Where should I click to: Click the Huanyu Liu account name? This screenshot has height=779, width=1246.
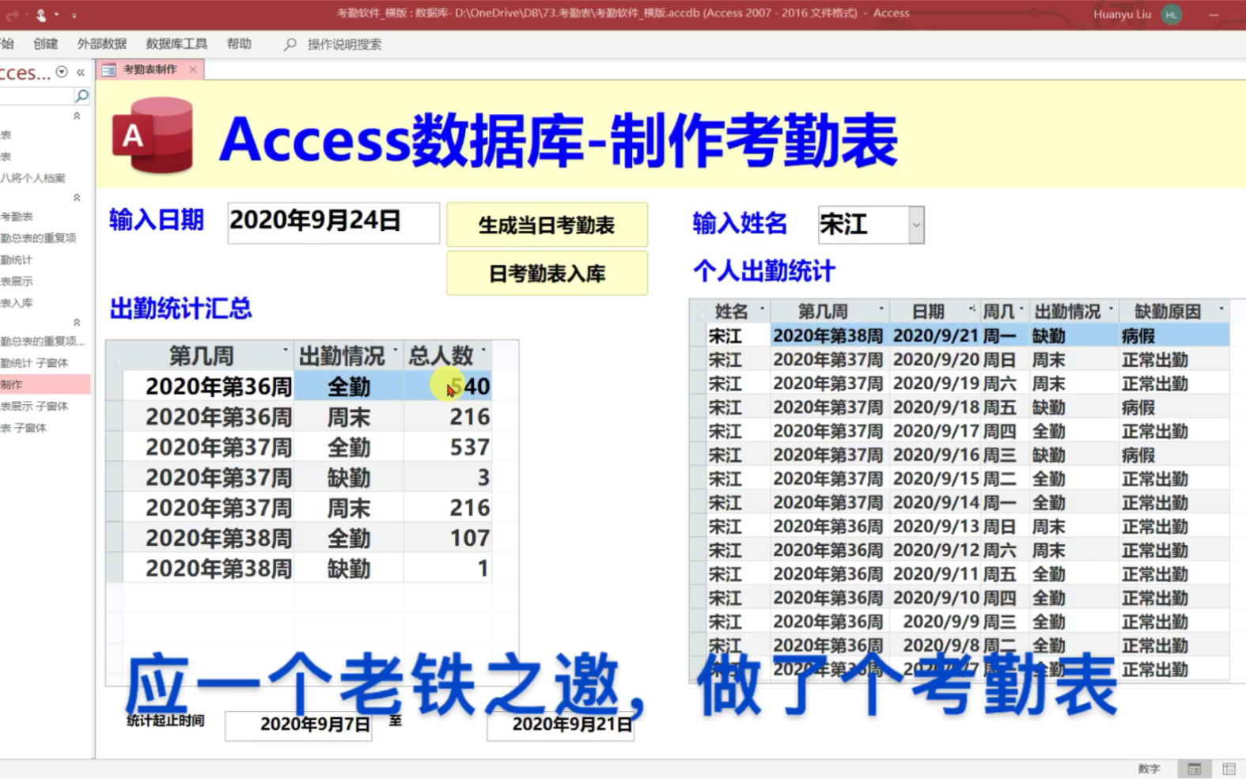pyautogui.click(x=1122, y=14)
